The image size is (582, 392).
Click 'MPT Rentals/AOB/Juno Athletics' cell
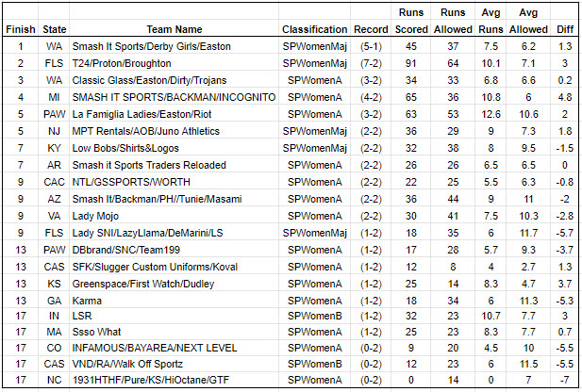[x=146, y=131]
